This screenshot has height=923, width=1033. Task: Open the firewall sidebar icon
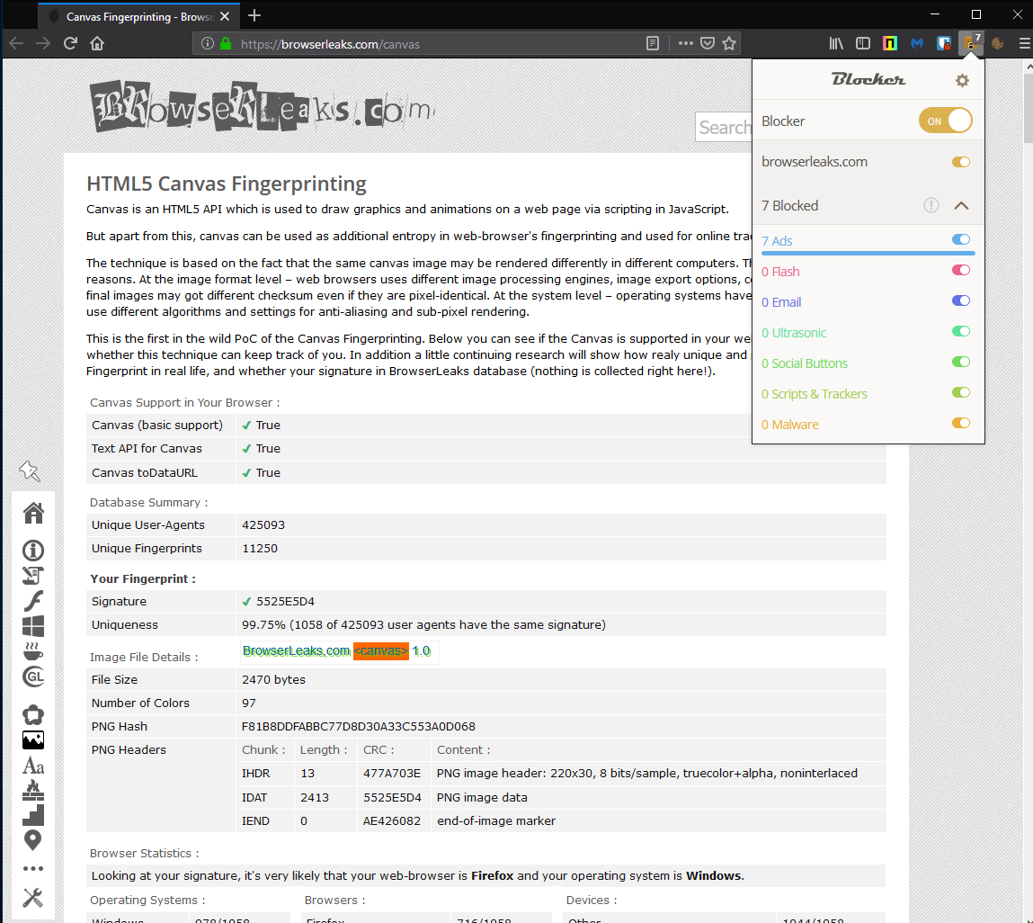click(x=33, y=791)
